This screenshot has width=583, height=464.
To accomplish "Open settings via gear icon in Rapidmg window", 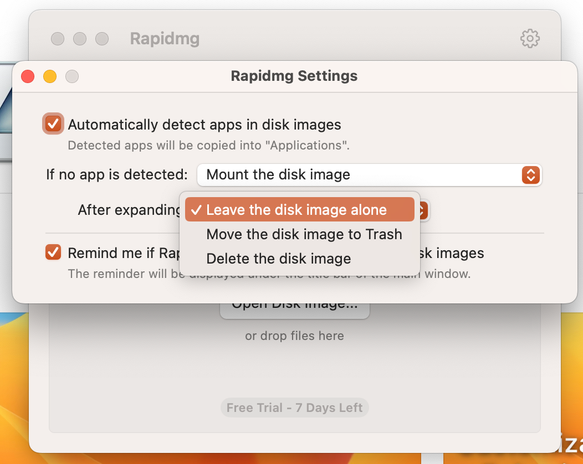I will (530, 38).
